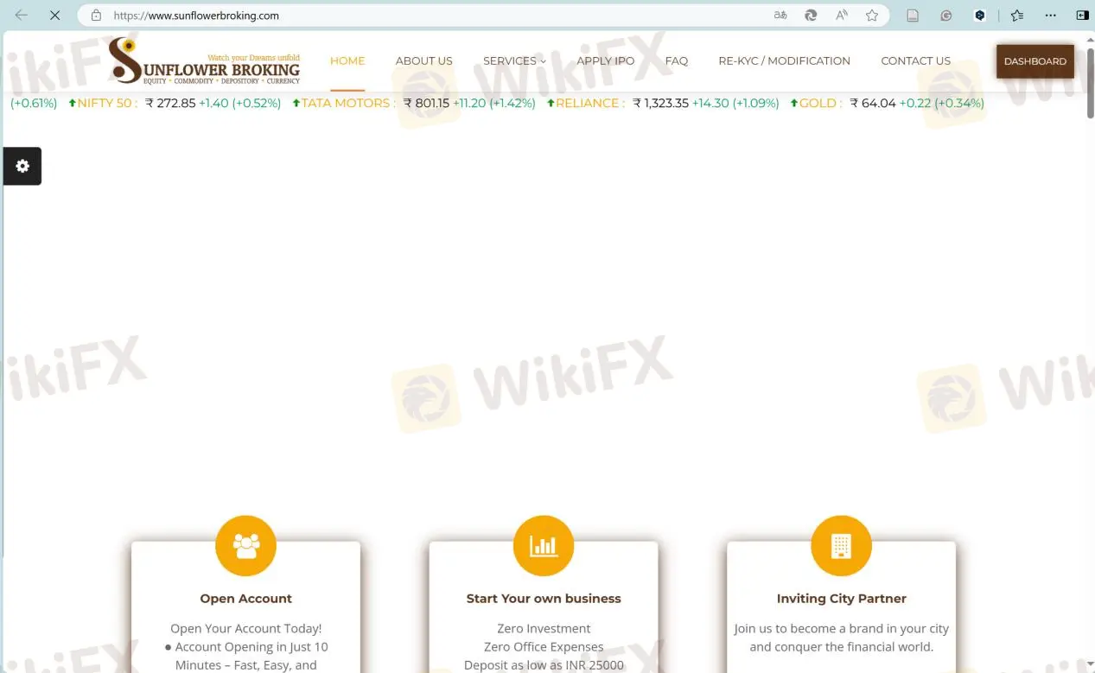Click the star to bookmark this page
This screenshot has width=1095, height=673.
(872, 15)
